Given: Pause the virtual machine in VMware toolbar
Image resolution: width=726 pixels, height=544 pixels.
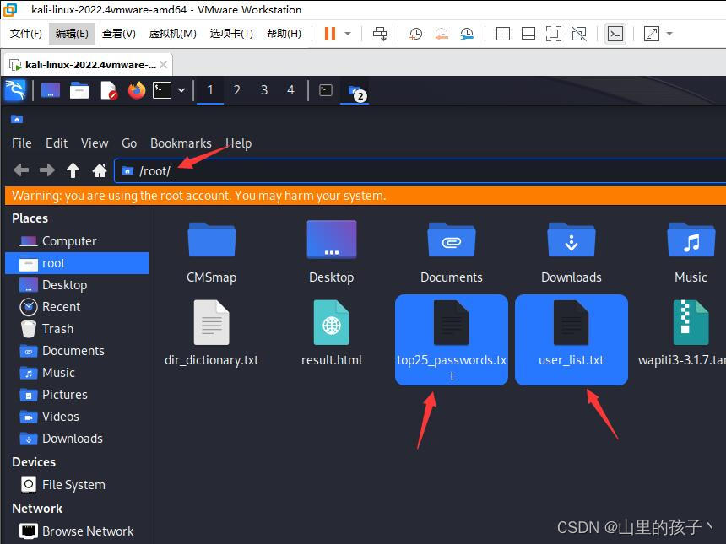Looking at the screenshot, I should click(x=330, y=34).
